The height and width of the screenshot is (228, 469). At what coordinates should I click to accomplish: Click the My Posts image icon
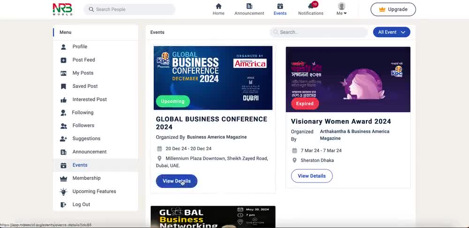pos(63,73)
